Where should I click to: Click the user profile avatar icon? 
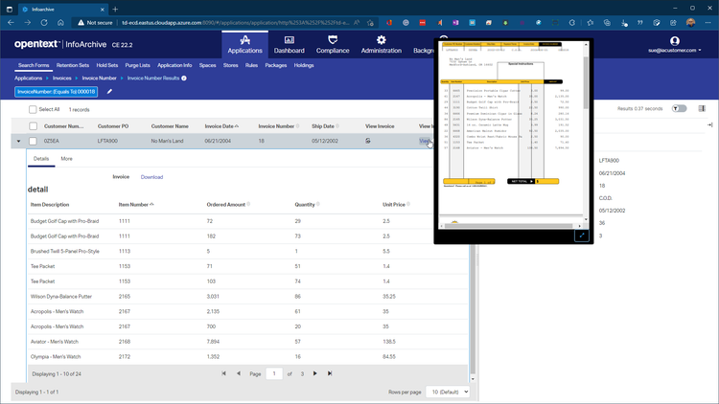(x=675, y=41)
